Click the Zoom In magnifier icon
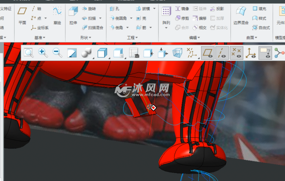This screenshot has height=181, width=285. [43, 53]
